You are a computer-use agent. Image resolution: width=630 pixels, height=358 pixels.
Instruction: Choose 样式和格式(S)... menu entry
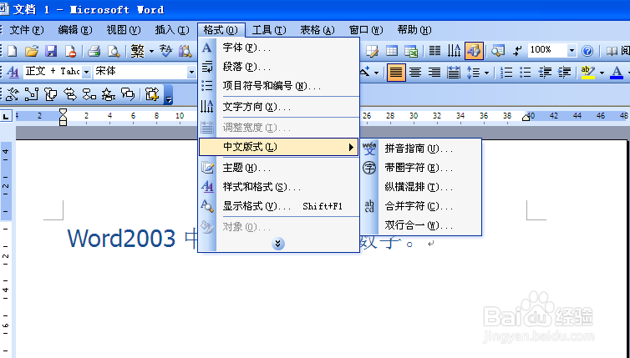(x=279, y=187)
